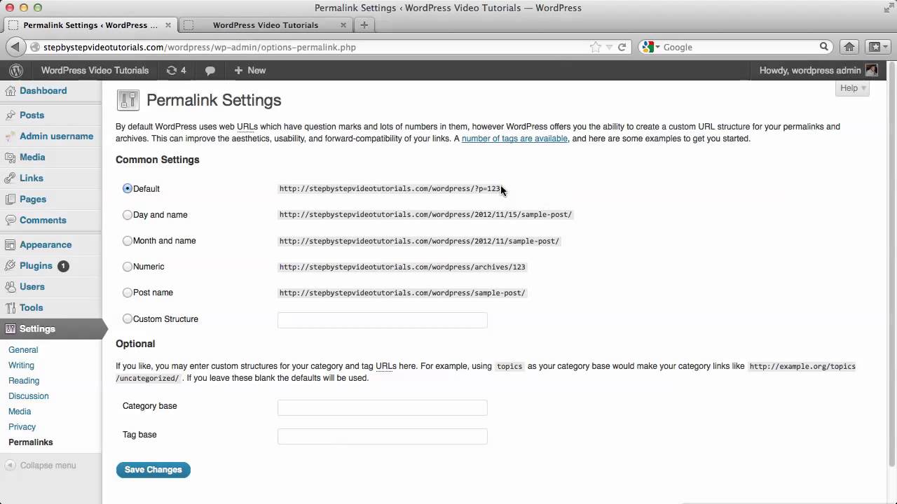Viewport: 897px width, 504px height.
Task: Switch to the WordPress Video Tutorials tab
Action: 265,25
